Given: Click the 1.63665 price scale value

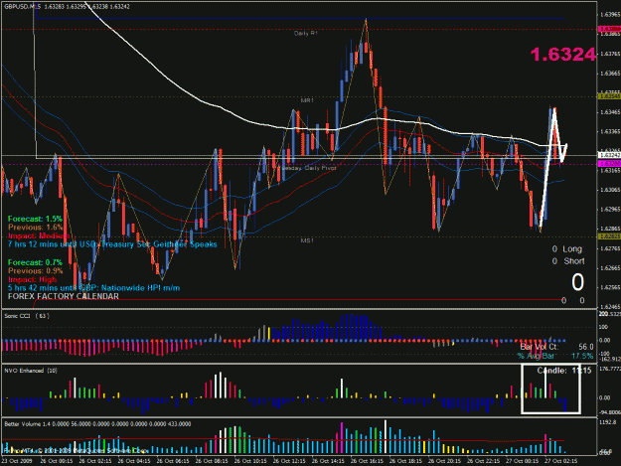Looking at the screenshot, I should 610,74.
